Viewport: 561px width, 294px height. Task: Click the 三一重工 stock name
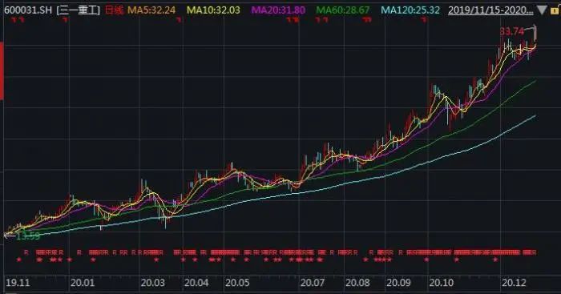(79, 10)
